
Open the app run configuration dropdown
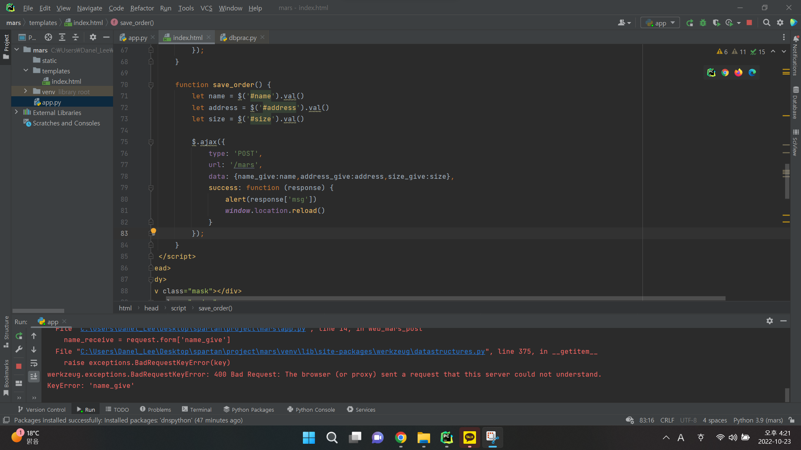coord(660,23)
